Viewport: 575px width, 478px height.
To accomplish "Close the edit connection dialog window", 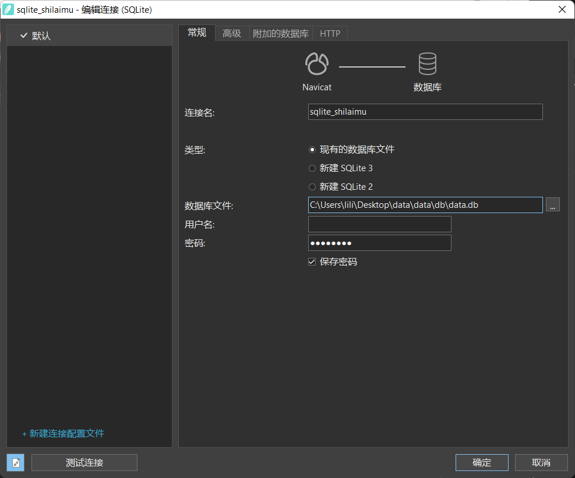I will (x=562, y=9).
